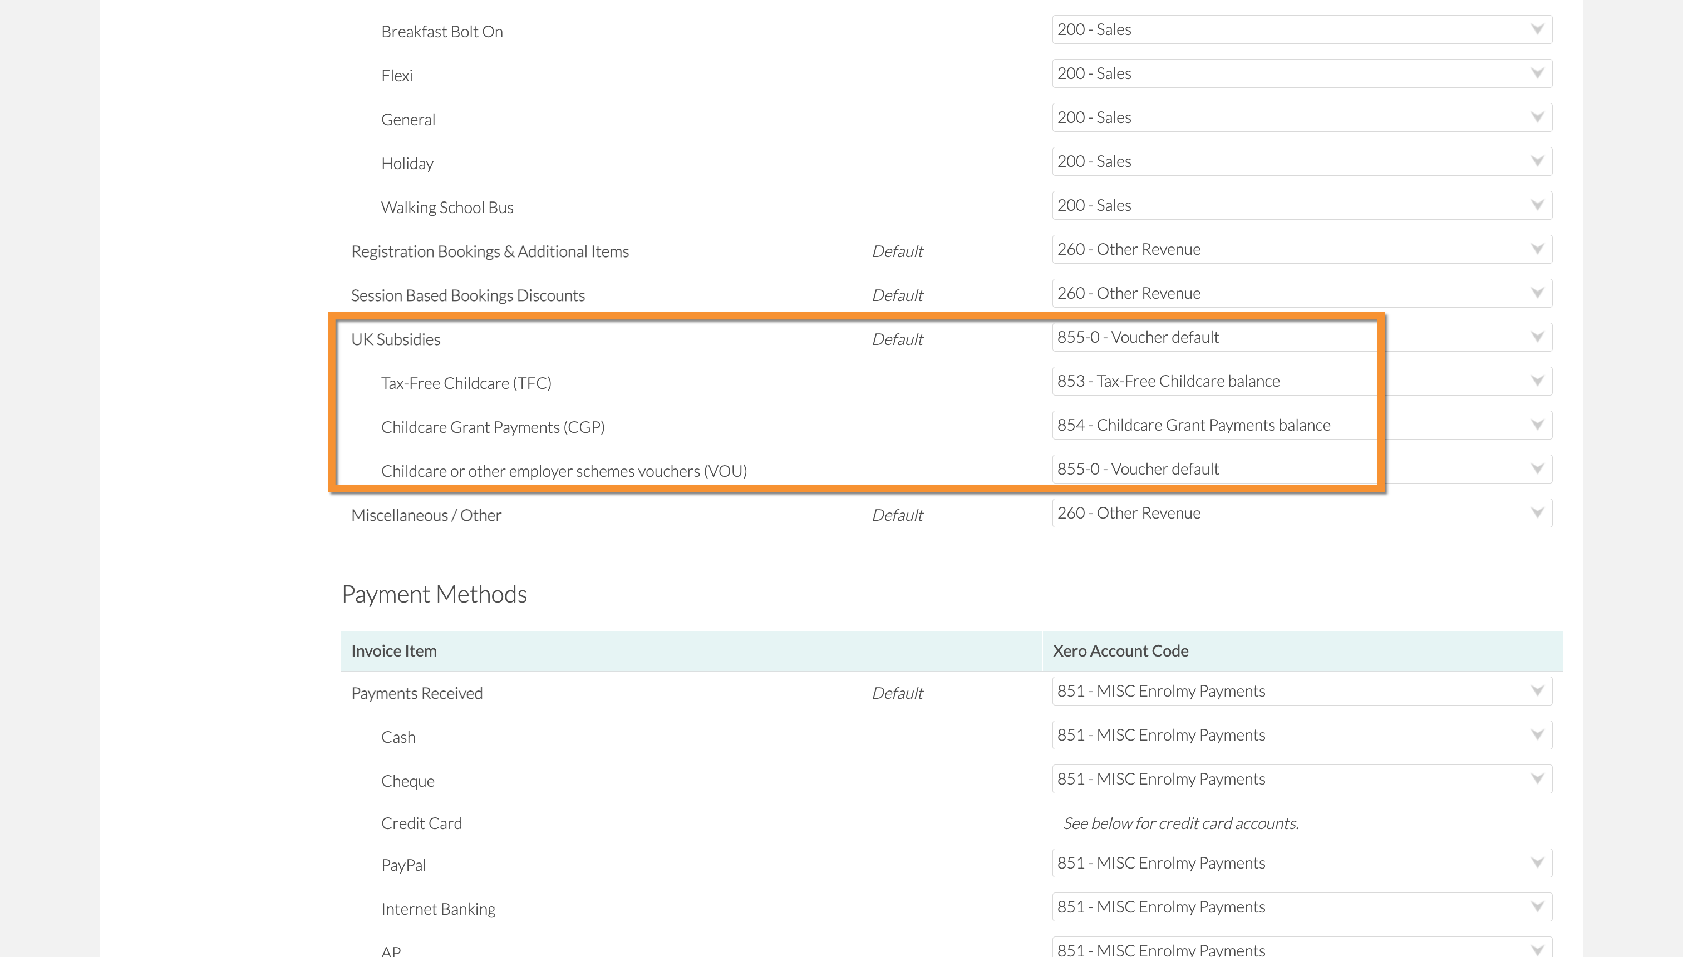The width and height of the screenshot is (1683, 957).
Task: Open the Walking School Bus account dropdown
Action: click(1302, 206)
